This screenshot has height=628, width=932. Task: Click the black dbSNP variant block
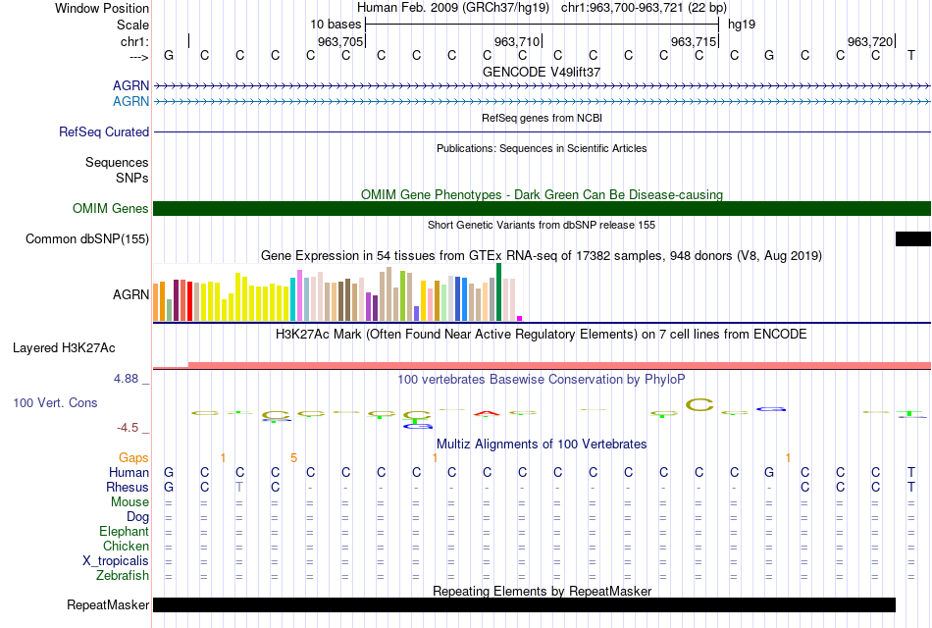click(913, 239)
